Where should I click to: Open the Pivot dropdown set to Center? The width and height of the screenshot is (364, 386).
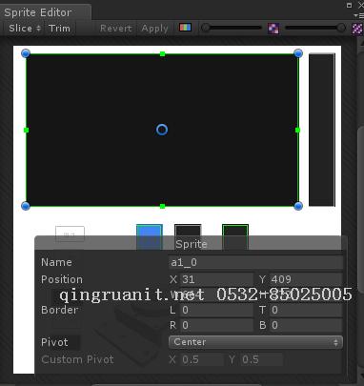(255, 342)
